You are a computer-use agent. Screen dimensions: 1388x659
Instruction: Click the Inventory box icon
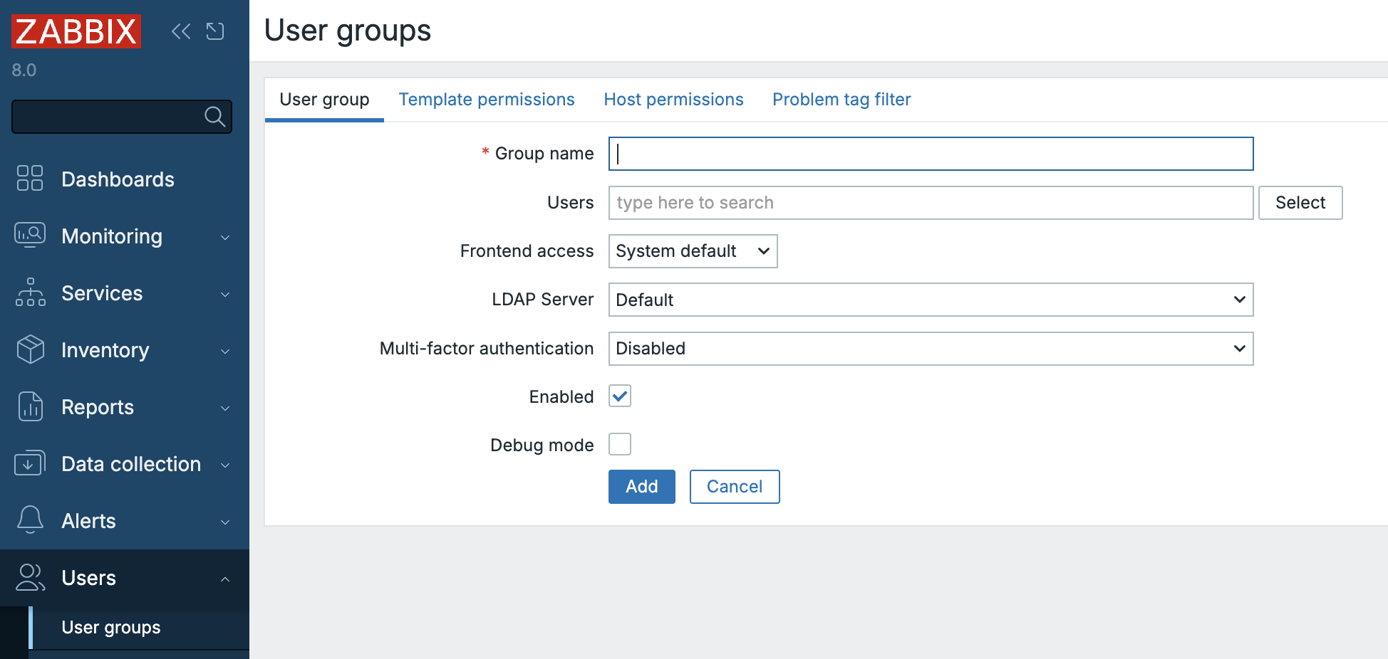click(x=29, y=349)
